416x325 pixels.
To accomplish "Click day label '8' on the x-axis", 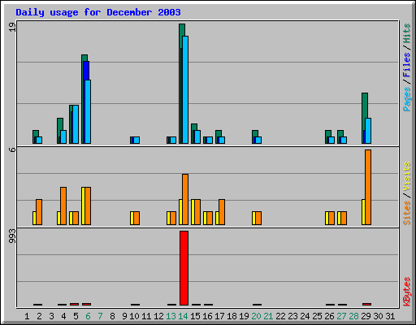I will [112, 316].
